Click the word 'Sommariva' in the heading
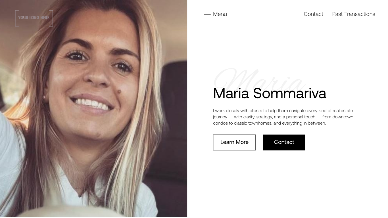The image size is (388, 218). coord(290,93)
